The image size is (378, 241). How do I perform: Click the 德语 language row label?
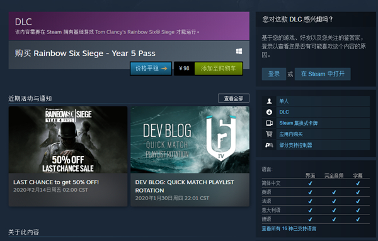(266, 219)
